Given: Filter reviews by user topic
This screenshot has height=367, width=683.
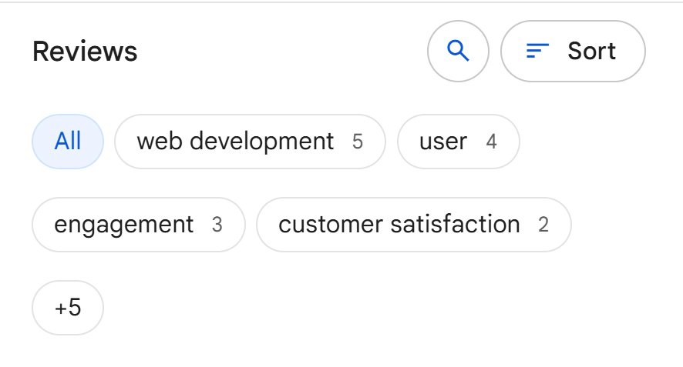Looking at the screenshot, I should point(458,142).
